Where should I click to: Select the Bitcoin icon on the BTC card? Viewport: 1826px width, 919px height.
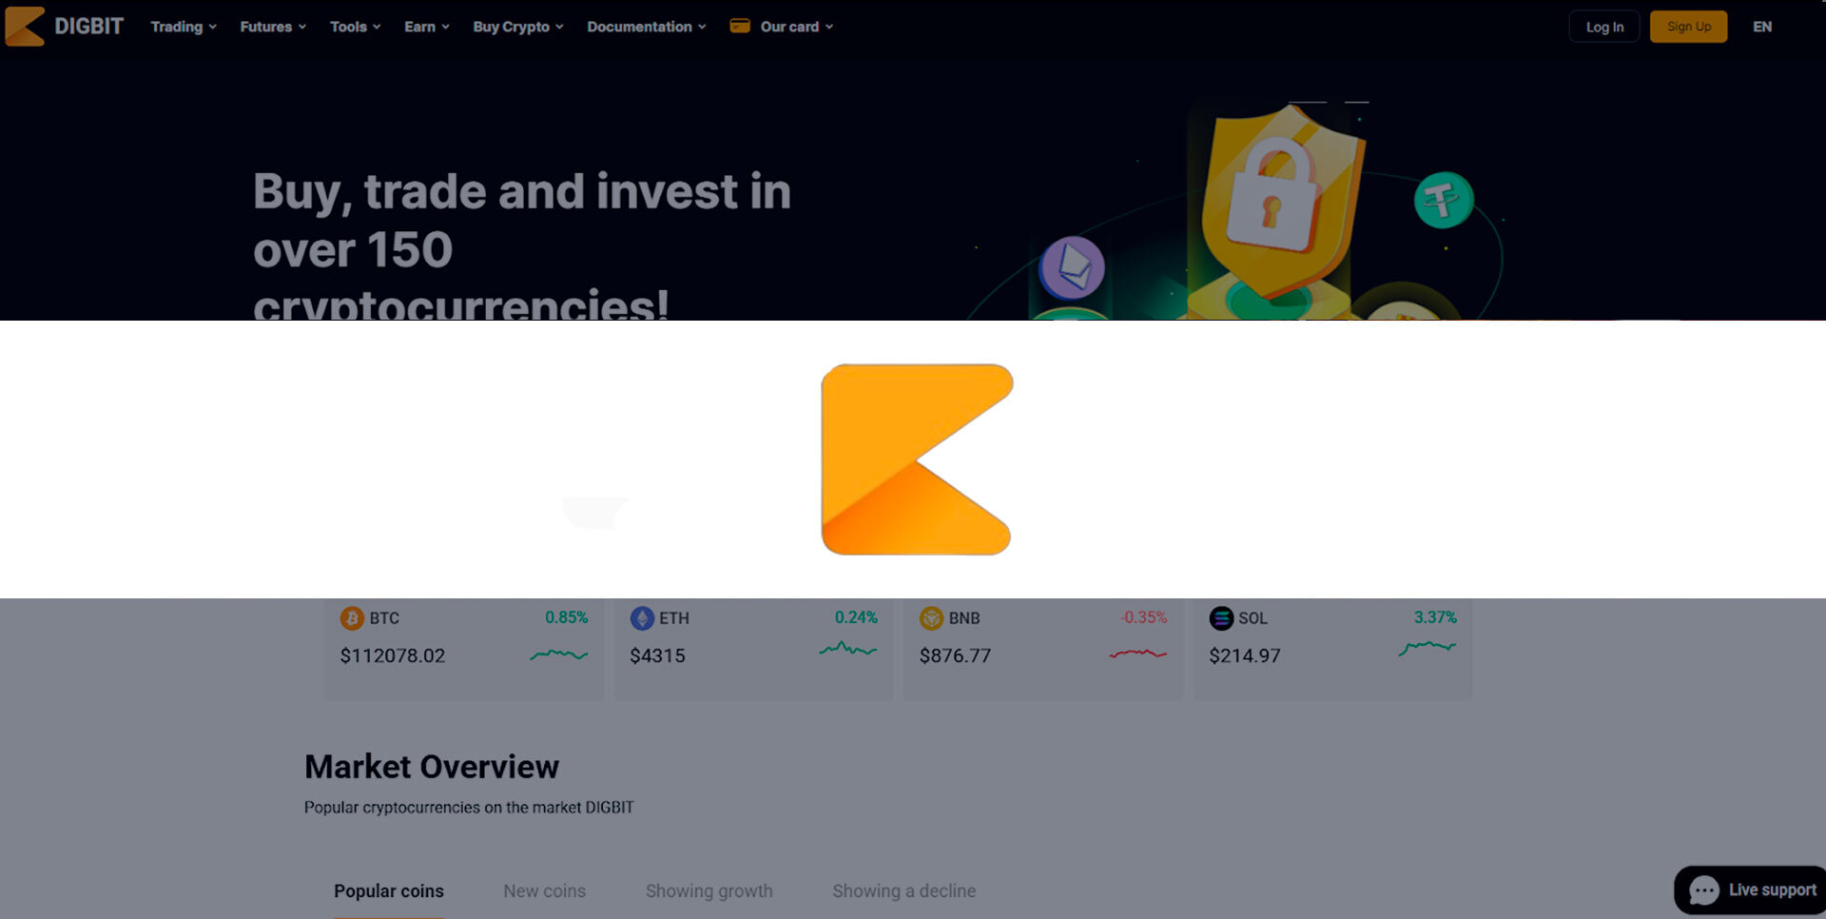(351, 617)
